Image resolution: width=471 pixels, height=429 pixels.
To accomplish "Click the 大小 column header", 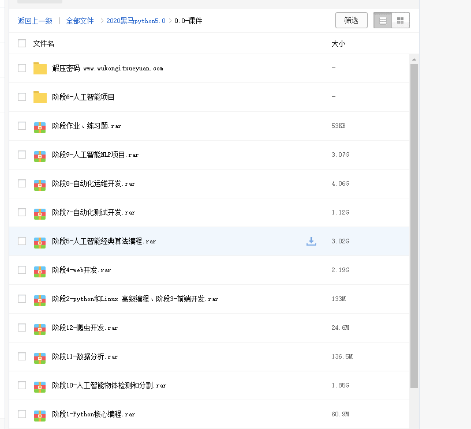I will pyautogui.click(x=338, y=43).
